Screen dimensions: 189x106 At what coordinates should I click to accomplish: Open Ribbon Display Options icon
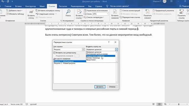171,1
